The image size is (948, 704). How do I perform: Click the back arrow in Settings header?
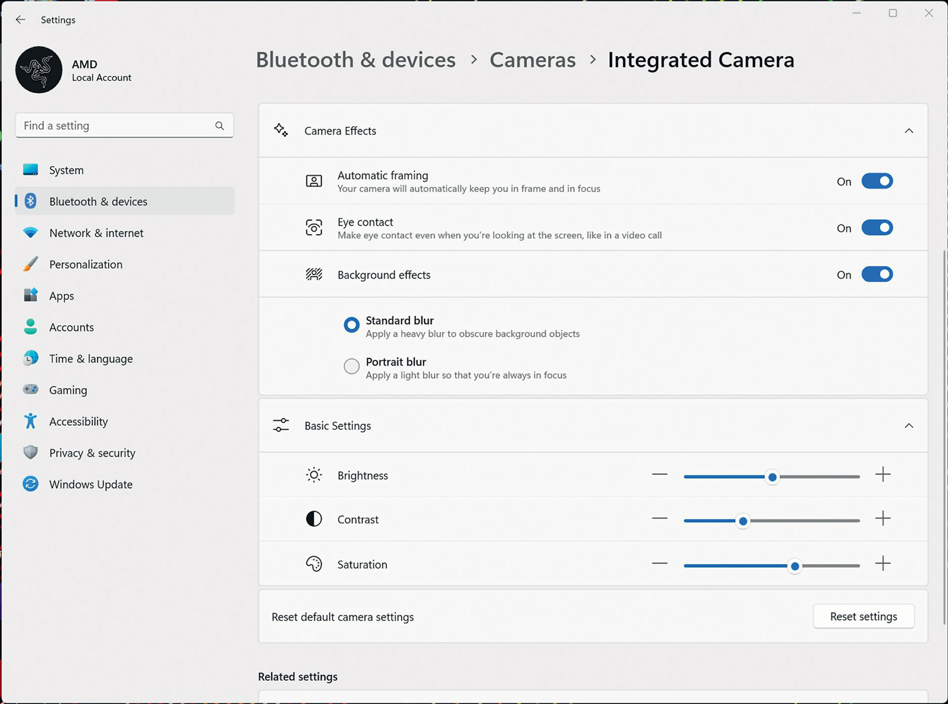(x=20, y=20)
